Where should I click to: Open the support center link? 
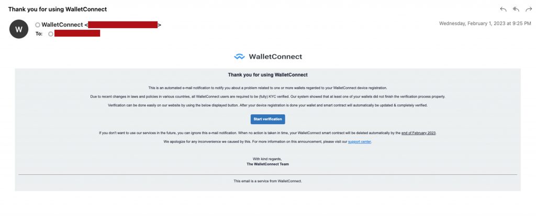tap(360, 141)
